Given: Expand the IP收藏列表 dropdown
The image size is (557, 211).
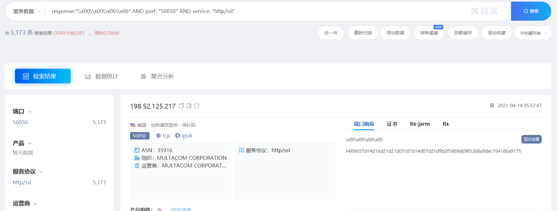Looking at the screenshot, I should click(533, 33).
